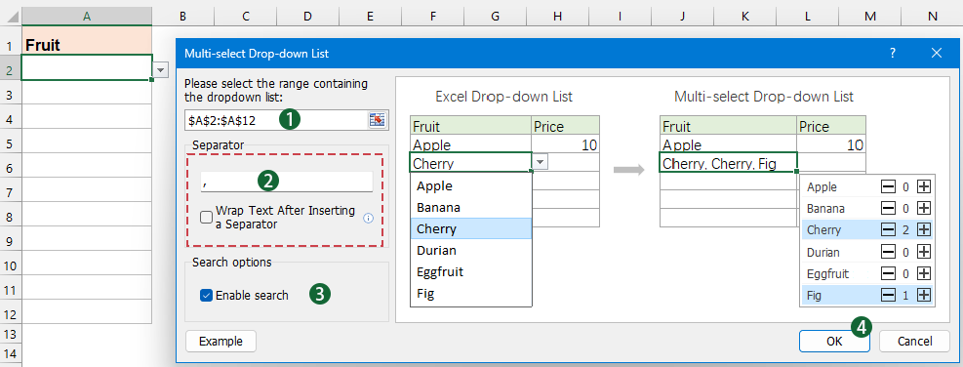The height and width of the screenshot is (367, 963).
Task: Choose Eggfruit in the Excel drop-down list example
Action: point(470,271)
